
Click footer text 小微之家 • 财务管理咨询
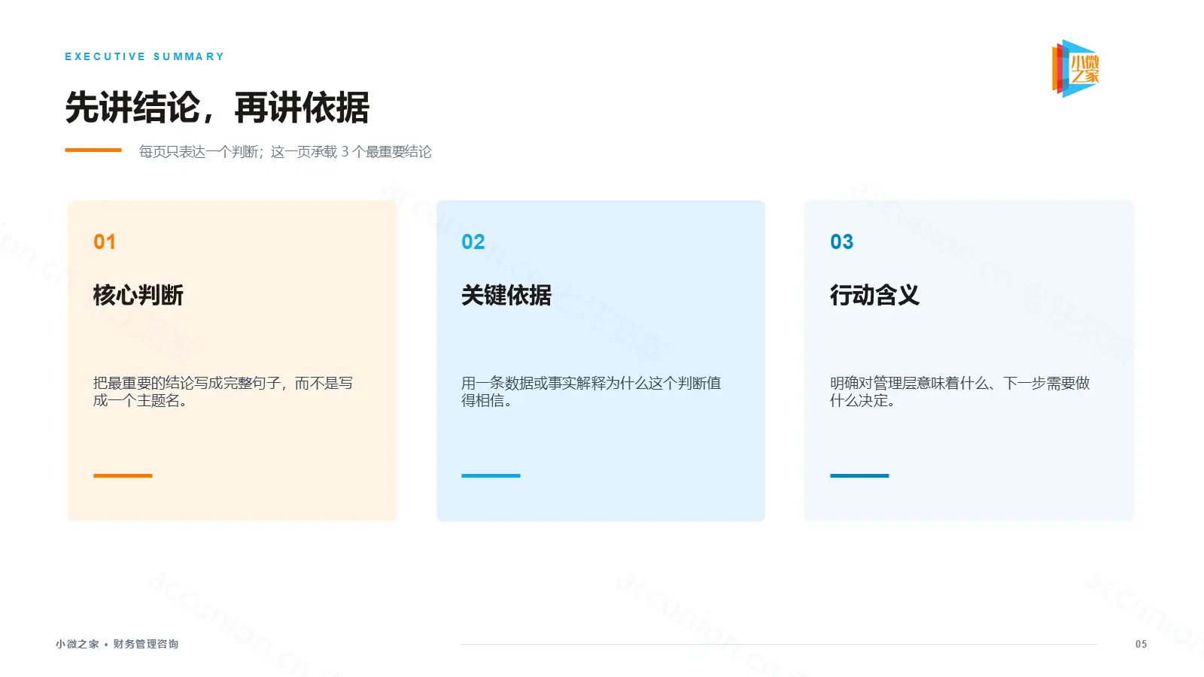click(117, 644)
